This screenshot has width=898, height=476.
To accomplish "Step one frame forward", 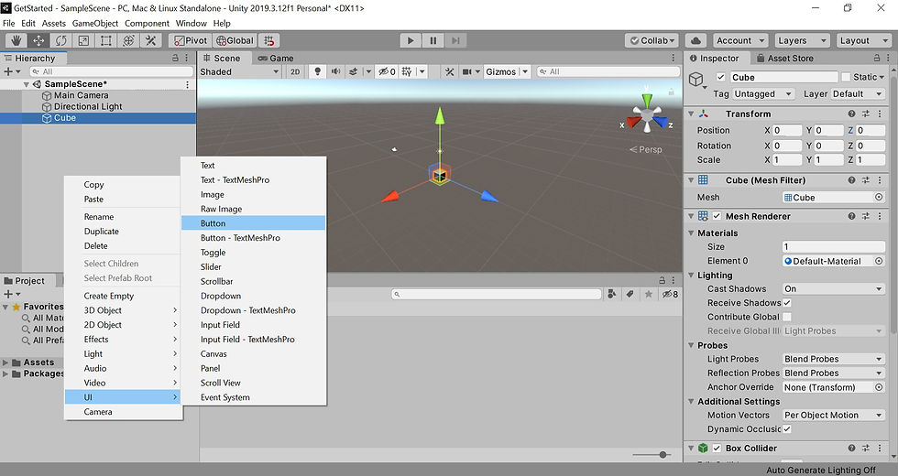I will coord(455,40).
